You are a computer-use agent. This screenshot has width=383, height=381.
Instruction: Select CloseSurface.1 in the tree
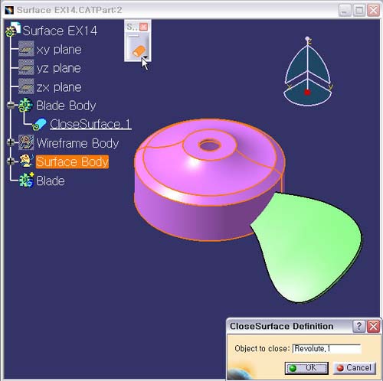[90, 124]
